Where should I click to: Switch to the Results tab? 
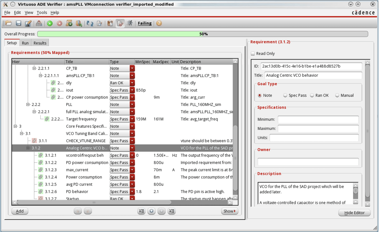point(40,43)
